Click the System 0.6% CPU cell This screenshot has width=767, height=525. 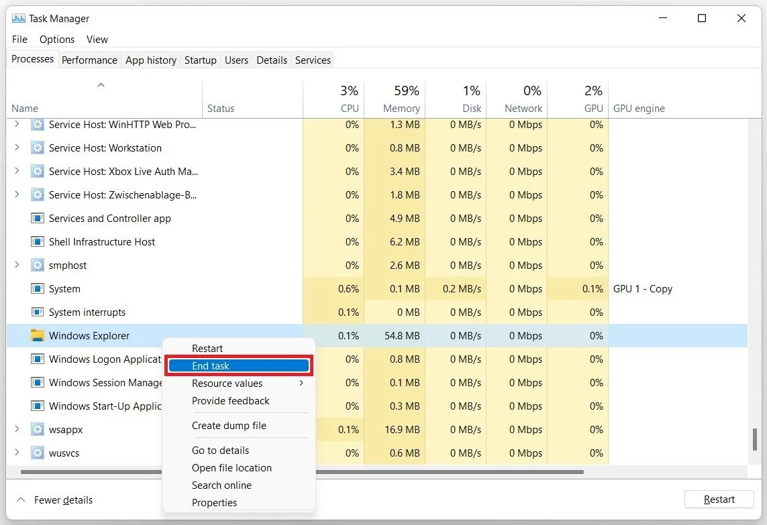(334, 289)
